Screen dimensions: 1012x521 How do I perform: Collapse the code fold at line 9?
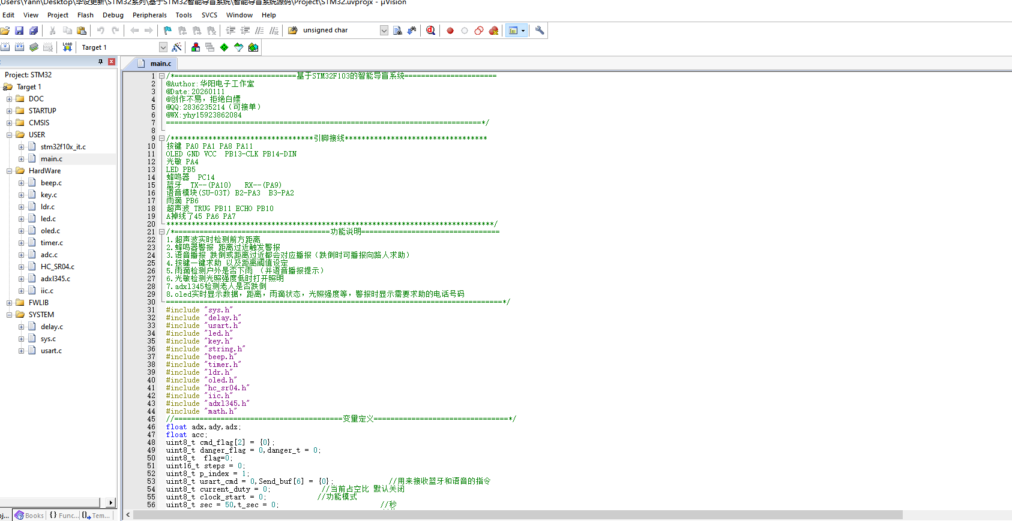pos(161,138)
